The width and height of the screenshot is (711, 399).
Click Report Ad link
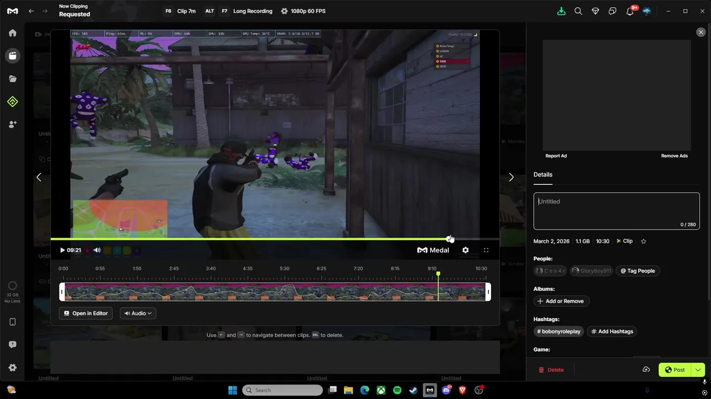coord(556,156)
